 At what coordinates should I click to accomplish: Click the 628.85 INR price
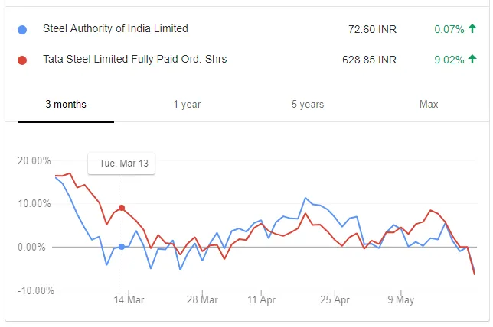(x=369, y=60)
